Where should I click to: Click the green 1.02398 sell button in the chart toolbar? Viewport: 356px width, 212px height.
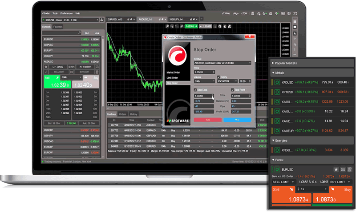coord(191,27)
